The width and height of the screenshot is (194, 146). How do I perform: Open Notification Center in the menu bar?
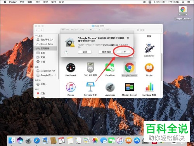click(189, 2)
